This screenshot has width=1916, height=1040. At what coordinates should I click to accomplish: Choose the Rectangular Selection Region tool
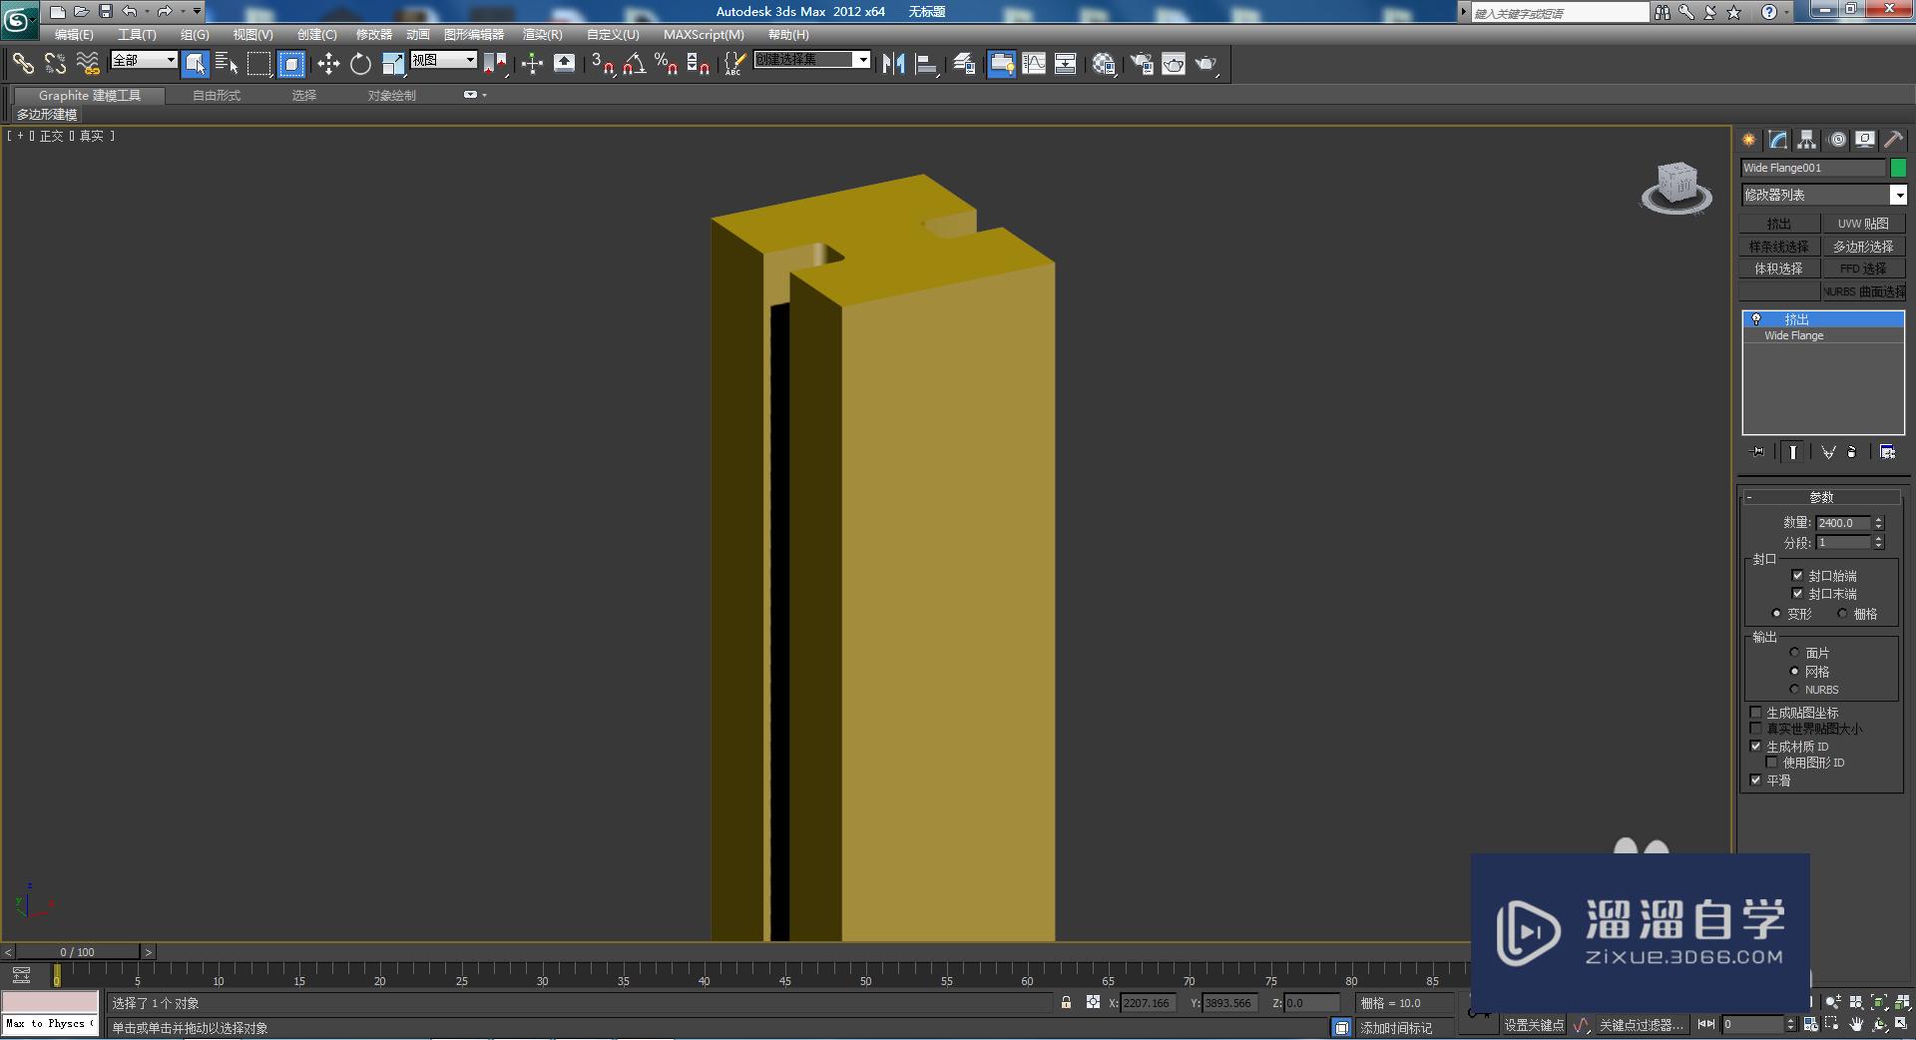(259, 64)
